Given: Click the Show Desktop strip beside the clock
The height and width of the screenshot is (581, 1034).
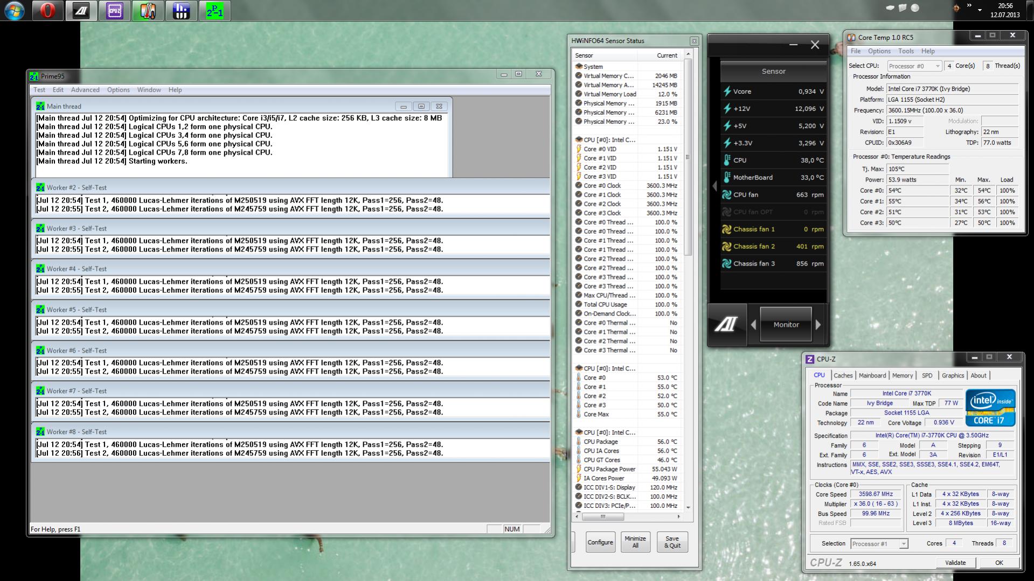Looking at the screenshot, I should [x=1030, y=11].
